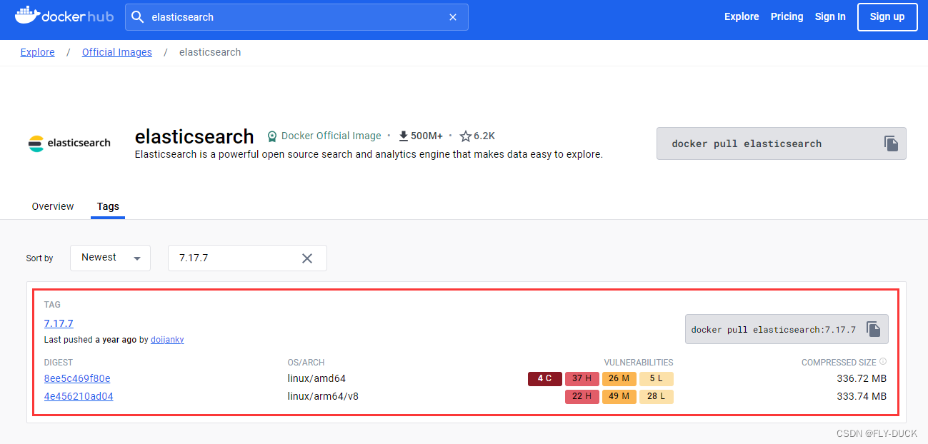928x444 pixels.
Task: Click the Sign up button
Action: pyautogui.click(x=887, y=16)
